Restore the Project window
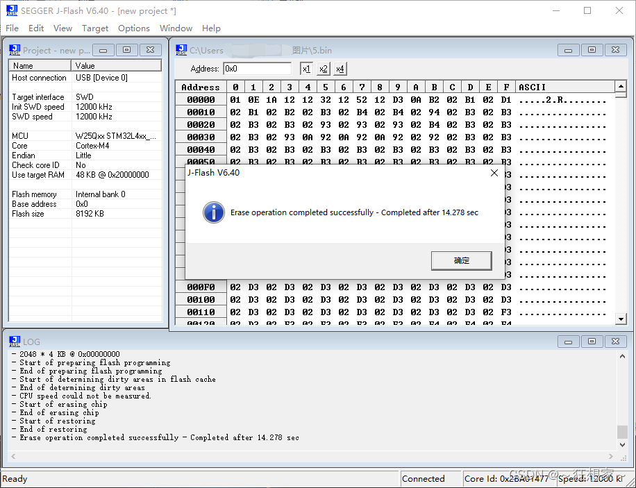 pos(126,50)
